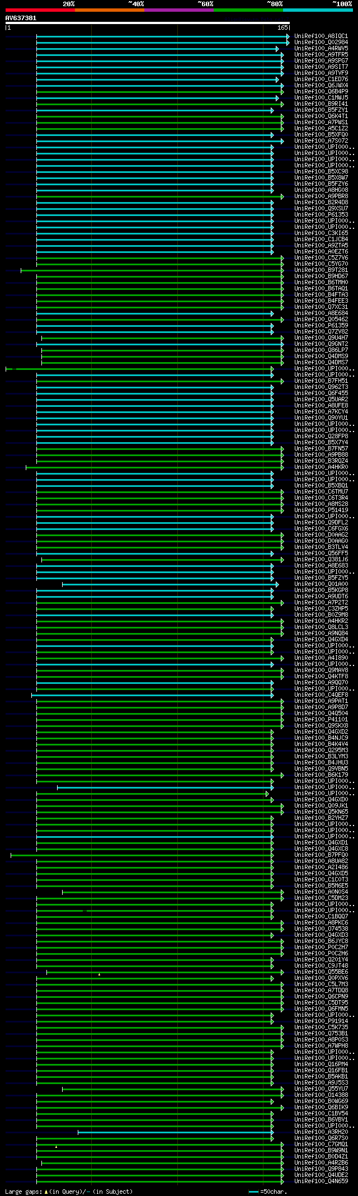Click the UniRef100_Q381J6 label

321,559
